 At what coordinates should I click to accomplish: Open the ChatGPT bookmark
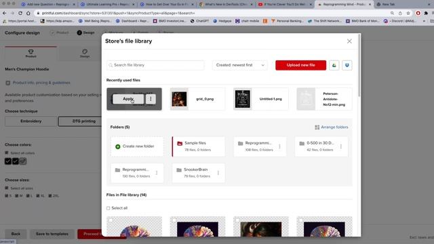pos(199,21)
